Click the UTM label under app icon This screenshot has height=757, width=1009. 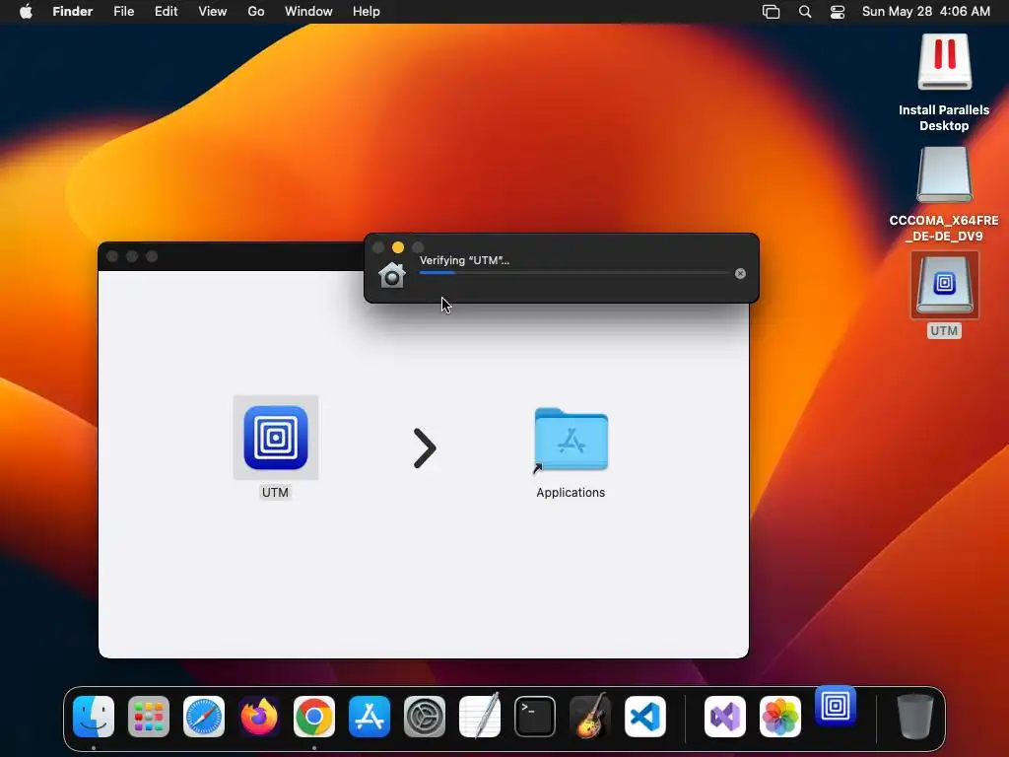coord(276,493)
